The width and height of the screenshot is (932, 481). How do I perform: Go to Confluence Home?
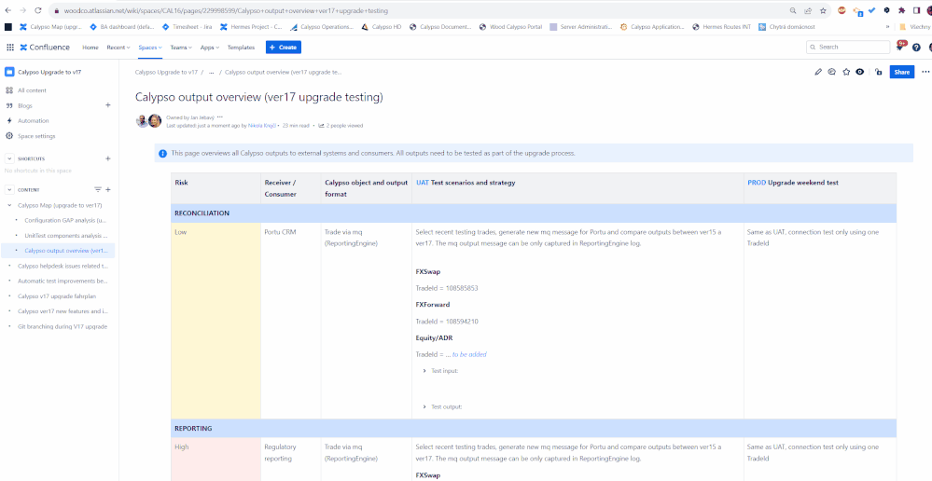(90, 47)
